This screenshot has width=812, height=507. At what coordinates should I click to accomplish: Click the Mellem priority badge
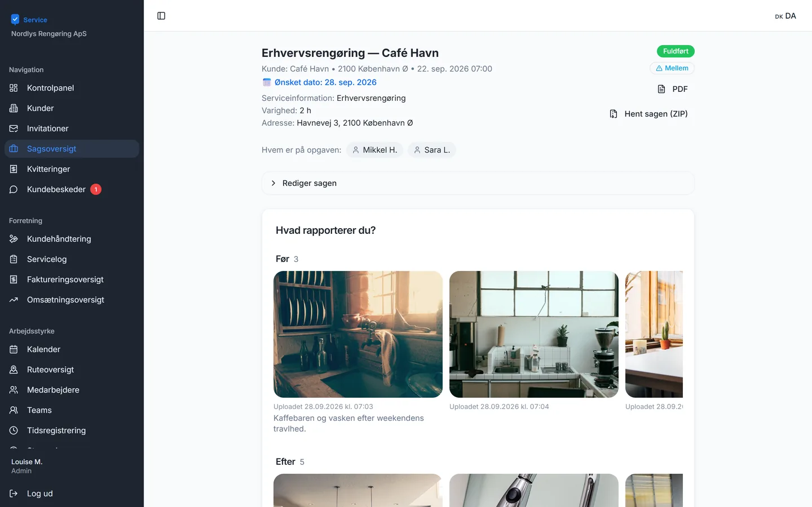(x=672, y=68)
